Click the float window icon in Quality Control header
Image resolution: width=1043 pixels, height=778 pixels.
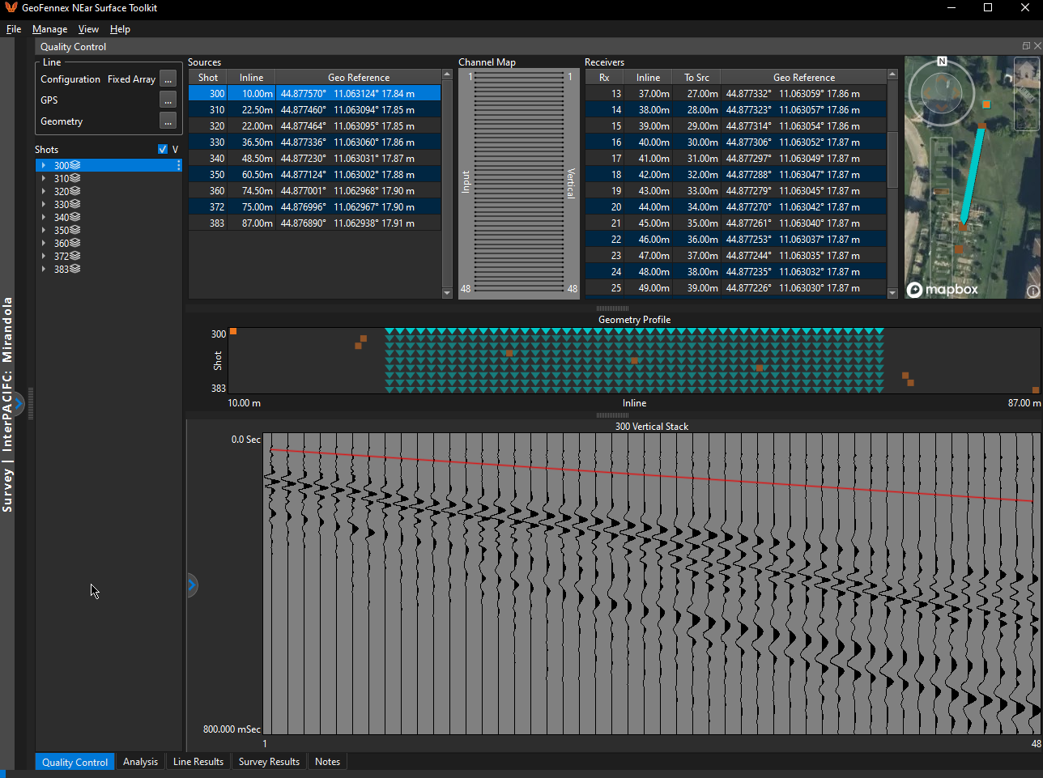click(1026, 46)
